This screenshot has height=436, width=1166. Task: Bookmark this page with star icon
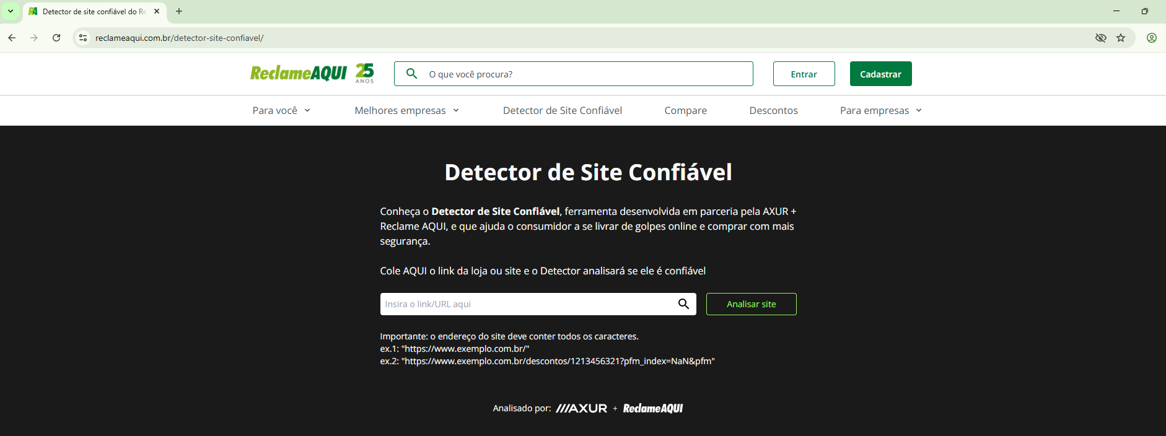1121,38
